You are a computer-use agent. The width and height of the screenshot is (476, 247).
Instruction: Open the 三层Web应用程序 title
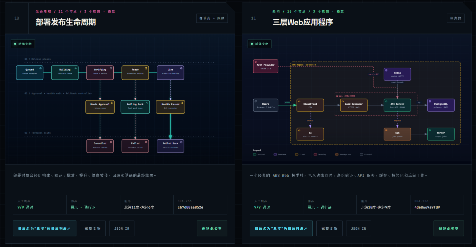click(x=303, y=22)
